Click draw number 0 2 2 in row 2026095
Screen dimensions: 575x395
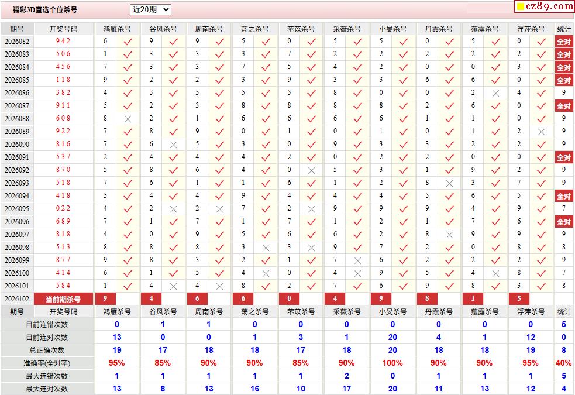click(x=63, y=208)
